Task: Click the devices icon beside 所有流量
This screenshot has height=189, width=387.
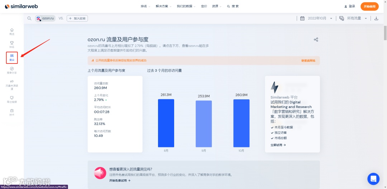Action: 342,18
